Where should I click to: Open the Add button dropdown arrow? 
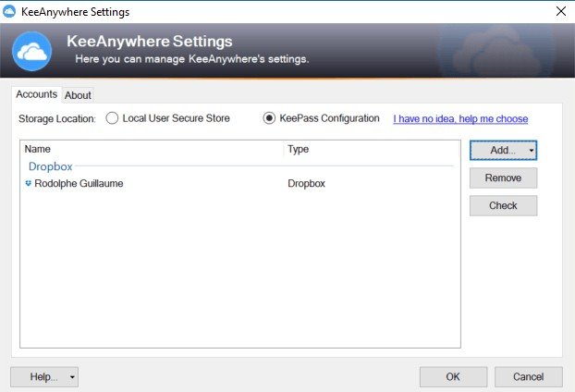pyautogui.click(x=531, y=151)
